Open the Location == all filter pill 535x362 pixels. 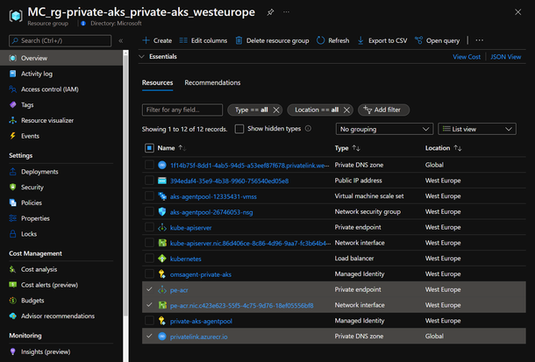317,110
